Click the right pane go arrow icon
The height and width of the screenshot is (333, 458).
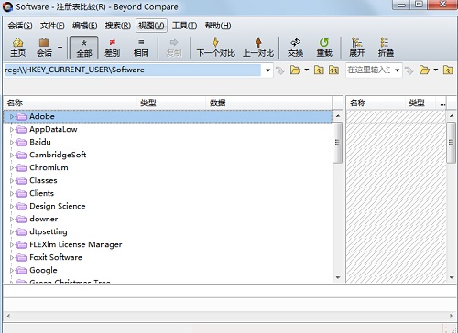tap(409, 70)
